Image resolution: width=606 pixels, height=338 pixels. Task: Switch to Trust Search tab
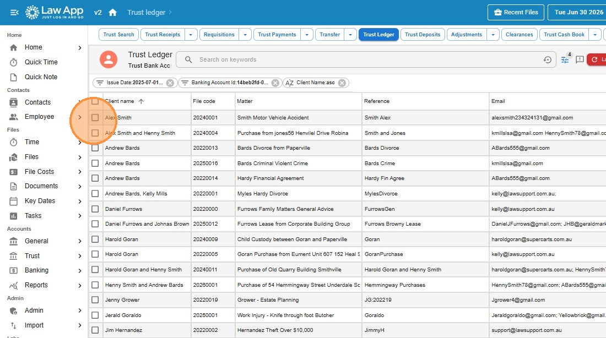coord(118,35)
